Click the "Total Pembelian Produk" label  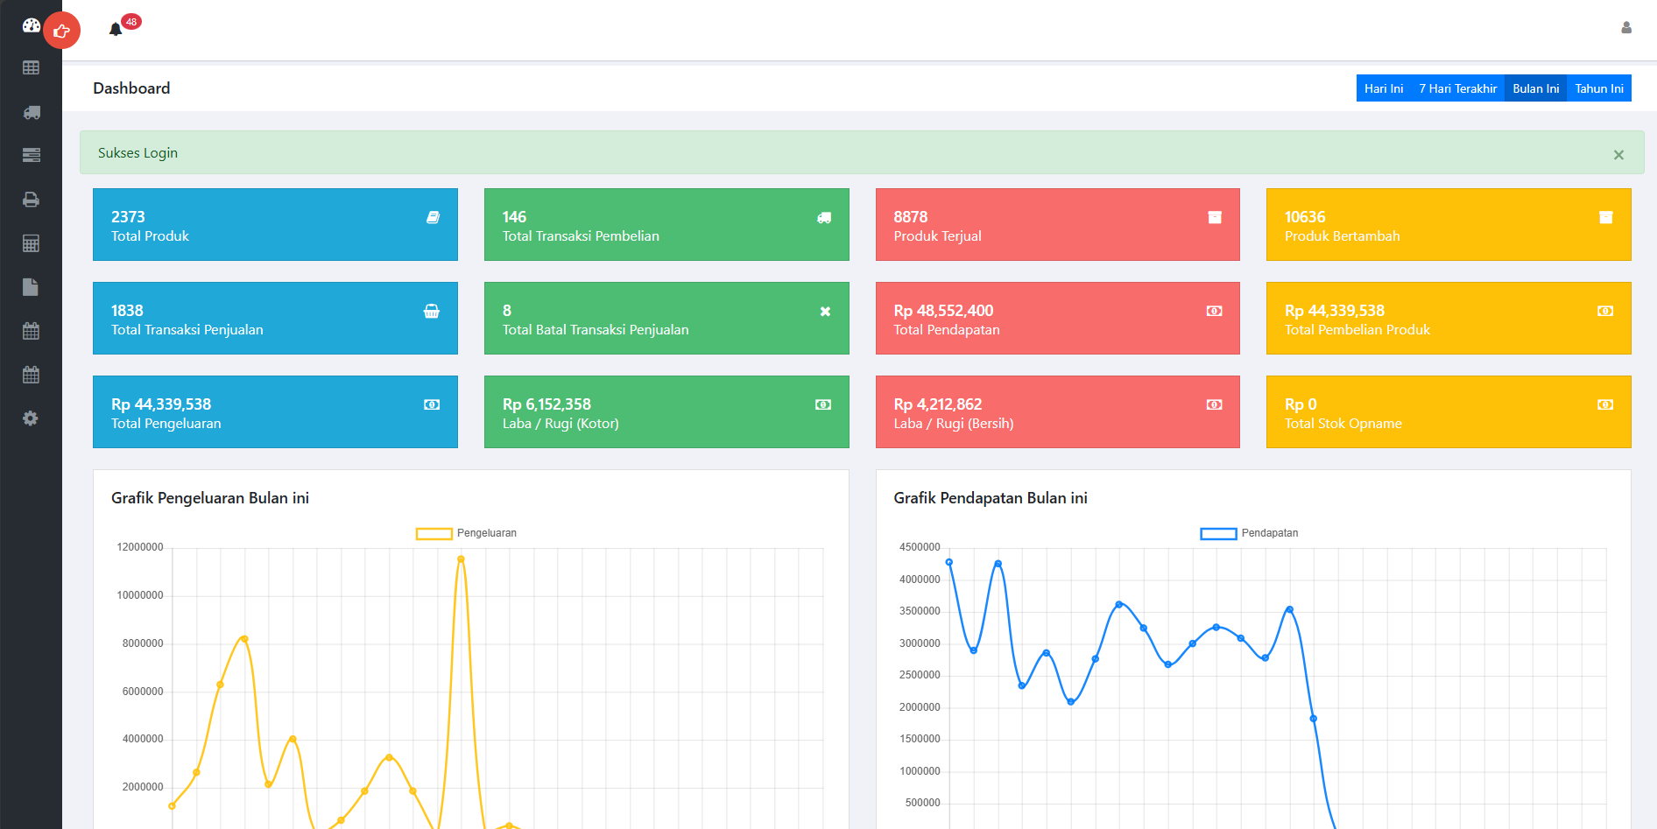(1357, 330)
